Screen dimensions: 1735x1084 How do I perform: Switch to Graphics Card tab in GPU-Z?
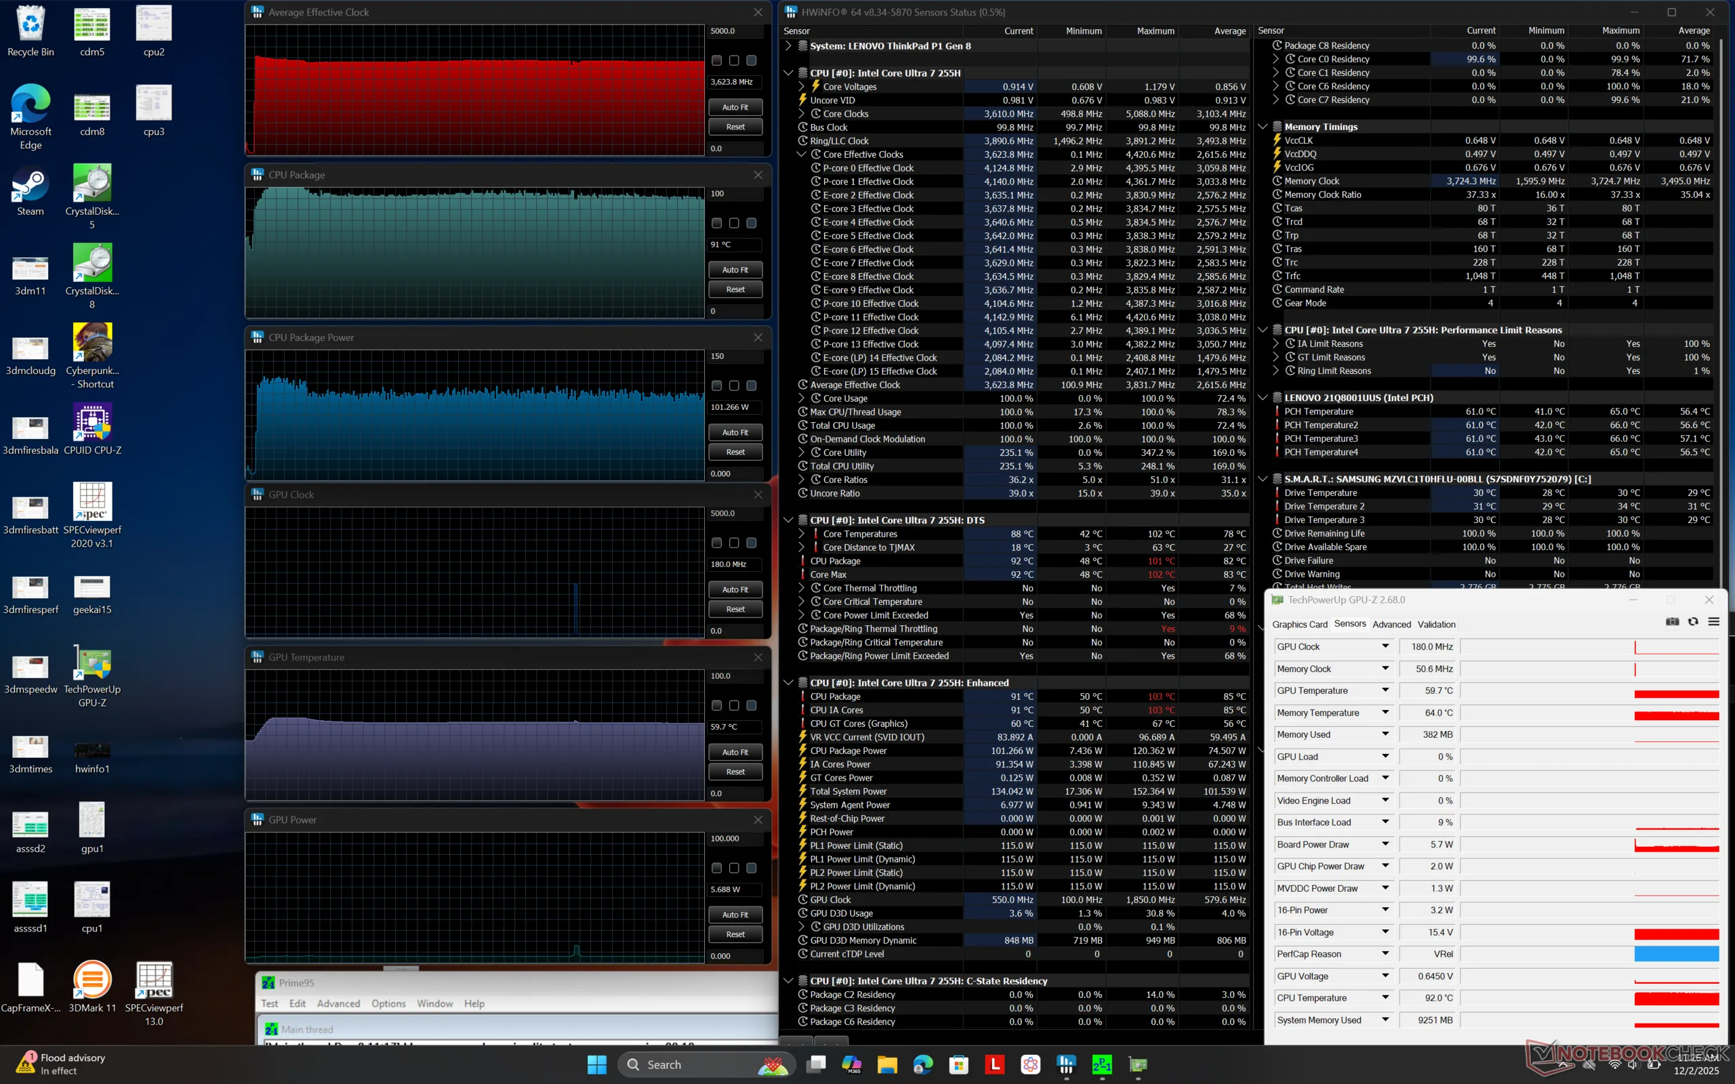(1299, 625)
